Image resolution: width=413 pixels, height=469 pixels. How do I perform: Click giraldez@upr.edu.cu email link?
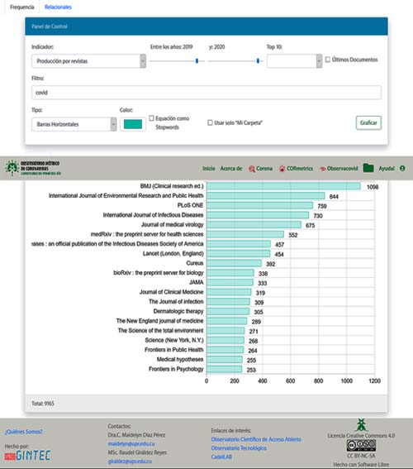(x=130, y=462)
